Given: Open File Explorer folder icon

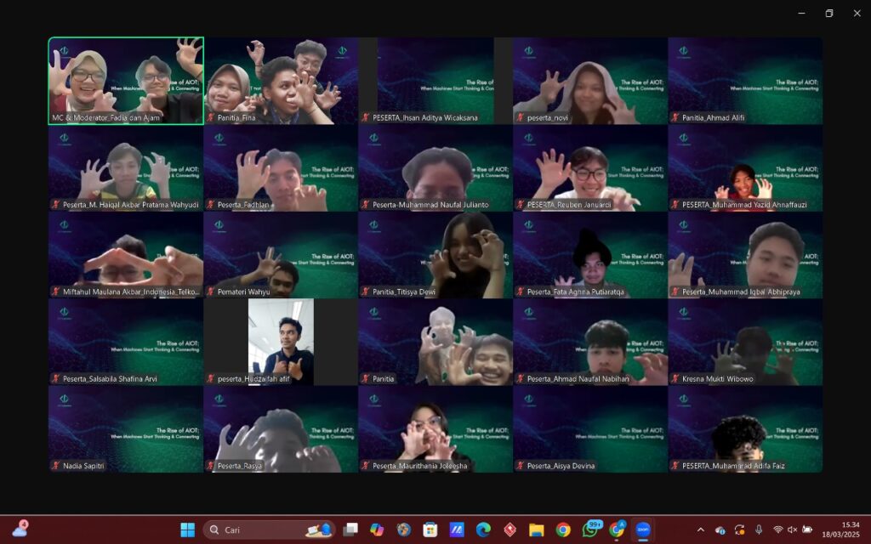Looking at the screenshot, I should point(536,530).
